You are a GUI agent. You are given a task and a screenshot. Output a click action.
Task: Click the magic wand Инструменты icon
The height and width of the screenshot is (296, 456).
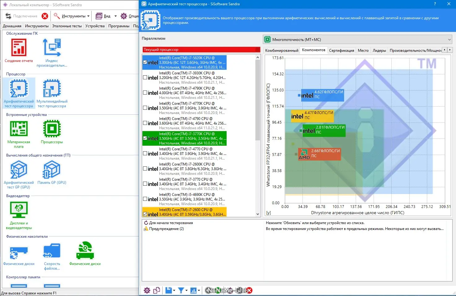[57, 16]
